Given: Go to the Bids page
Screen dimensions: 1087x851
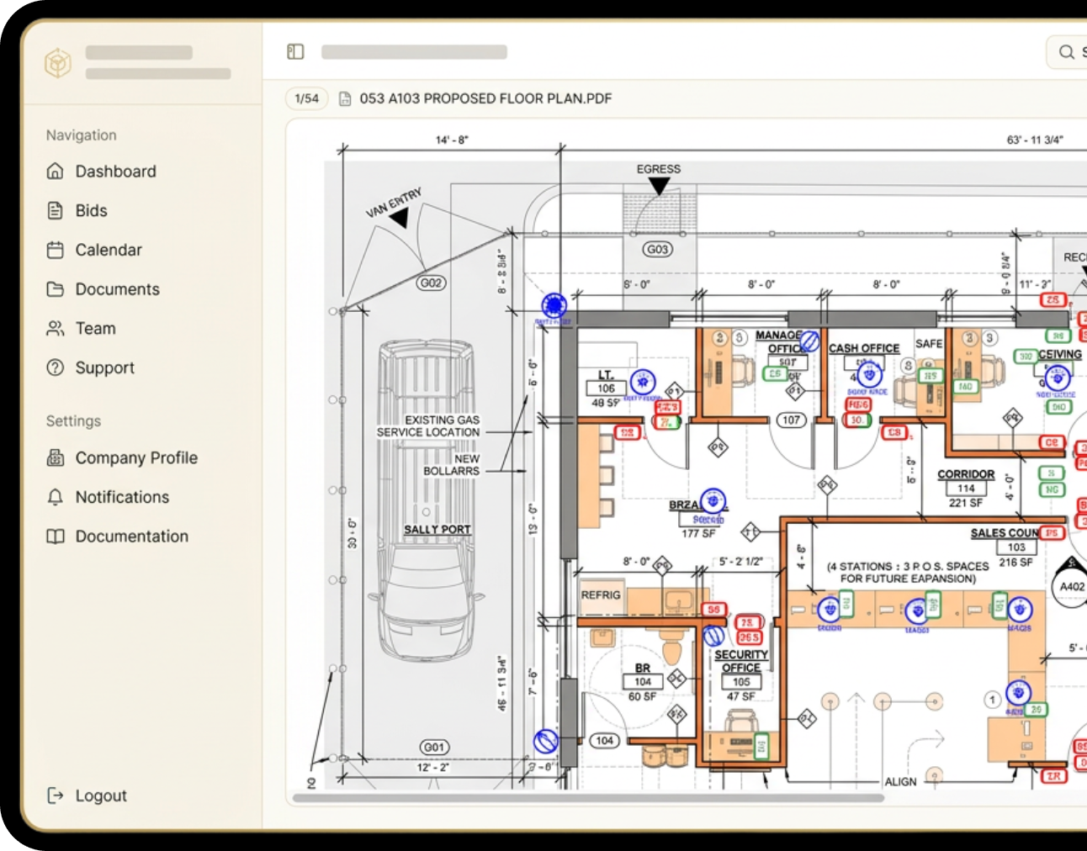Looking at the screenshot, I should [x=92, y=210].
